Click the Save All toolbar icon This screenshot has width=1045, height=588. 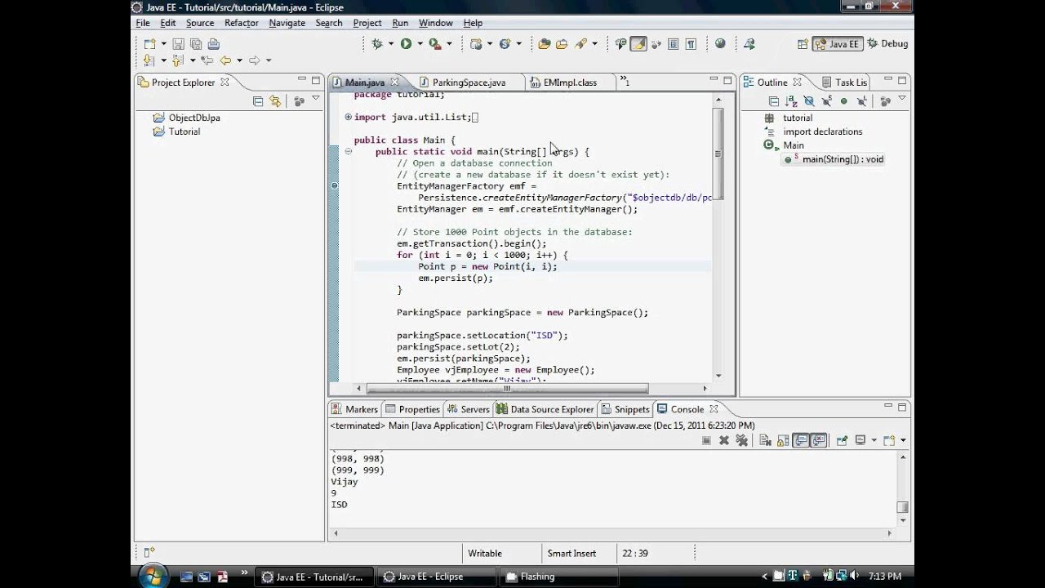click(196, 44)
